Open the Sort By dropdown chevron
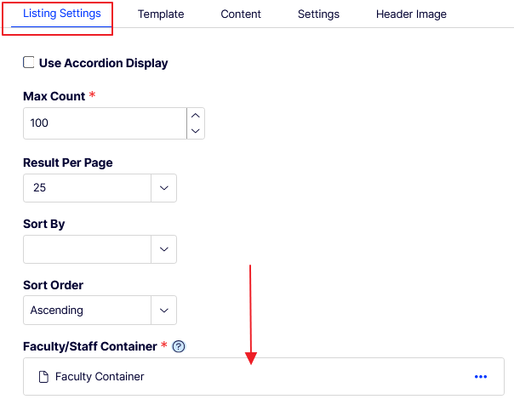The image size is (514, 405). tap(163, 249)
